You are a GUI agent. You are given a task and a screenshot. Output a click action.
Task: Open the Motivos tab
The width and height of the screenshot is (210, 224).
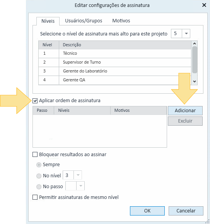121,21
